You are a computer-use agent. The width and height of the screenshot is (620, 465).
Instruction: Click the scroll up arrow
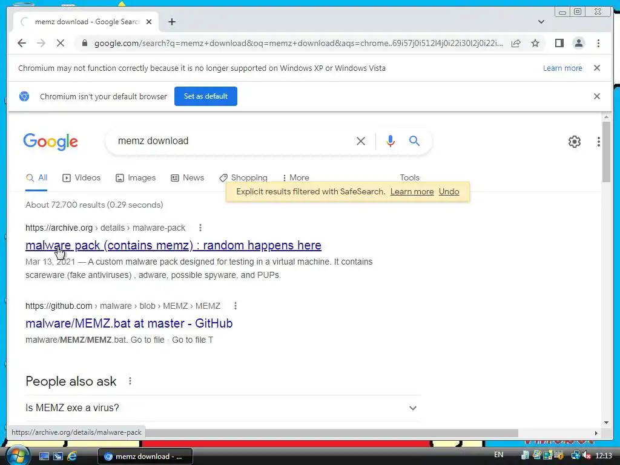tap(606, 117)
